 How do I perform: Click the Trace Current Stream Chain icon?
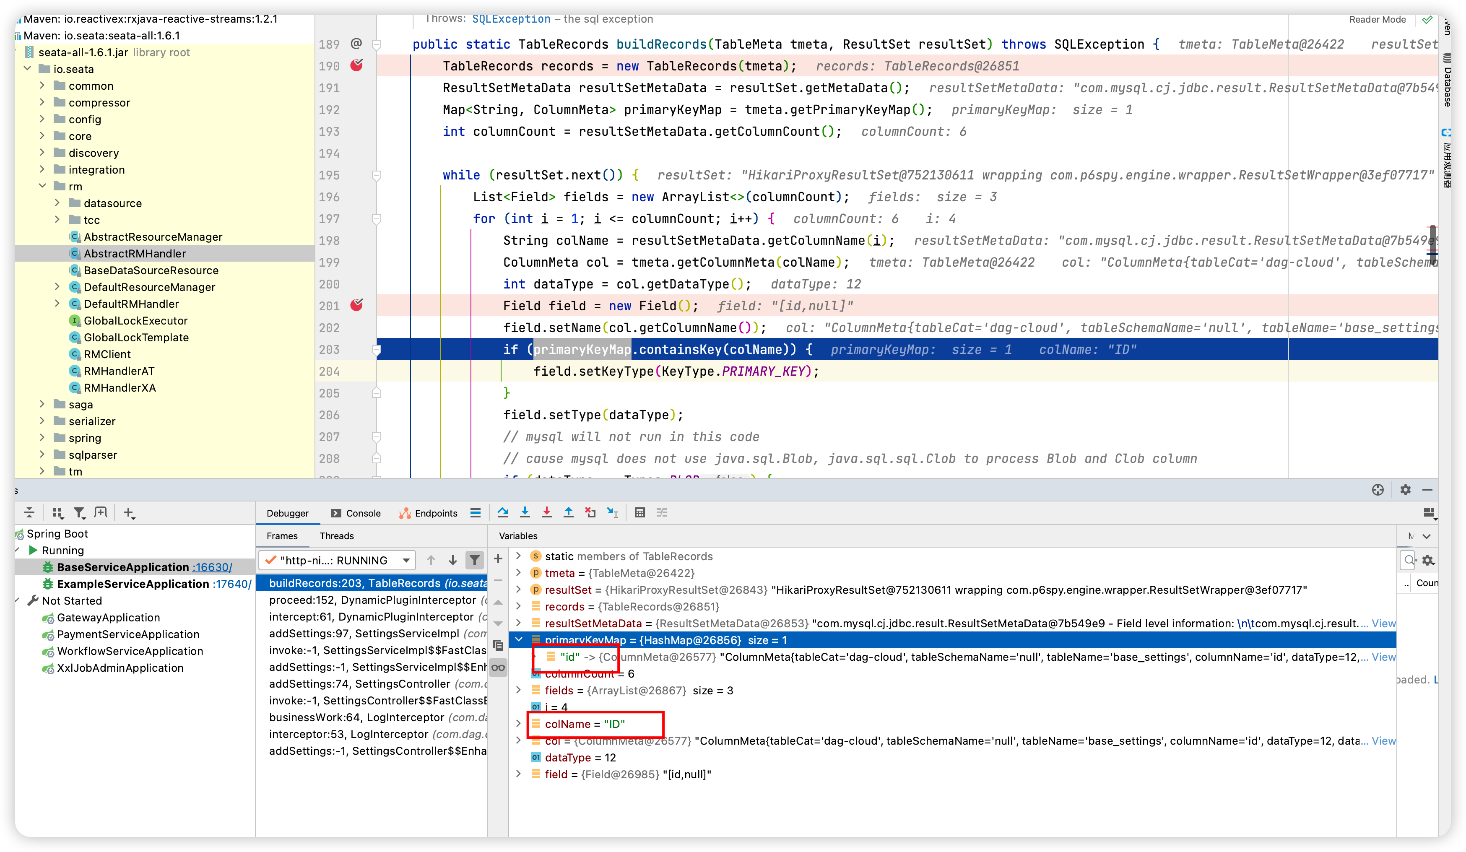(661, 512)
